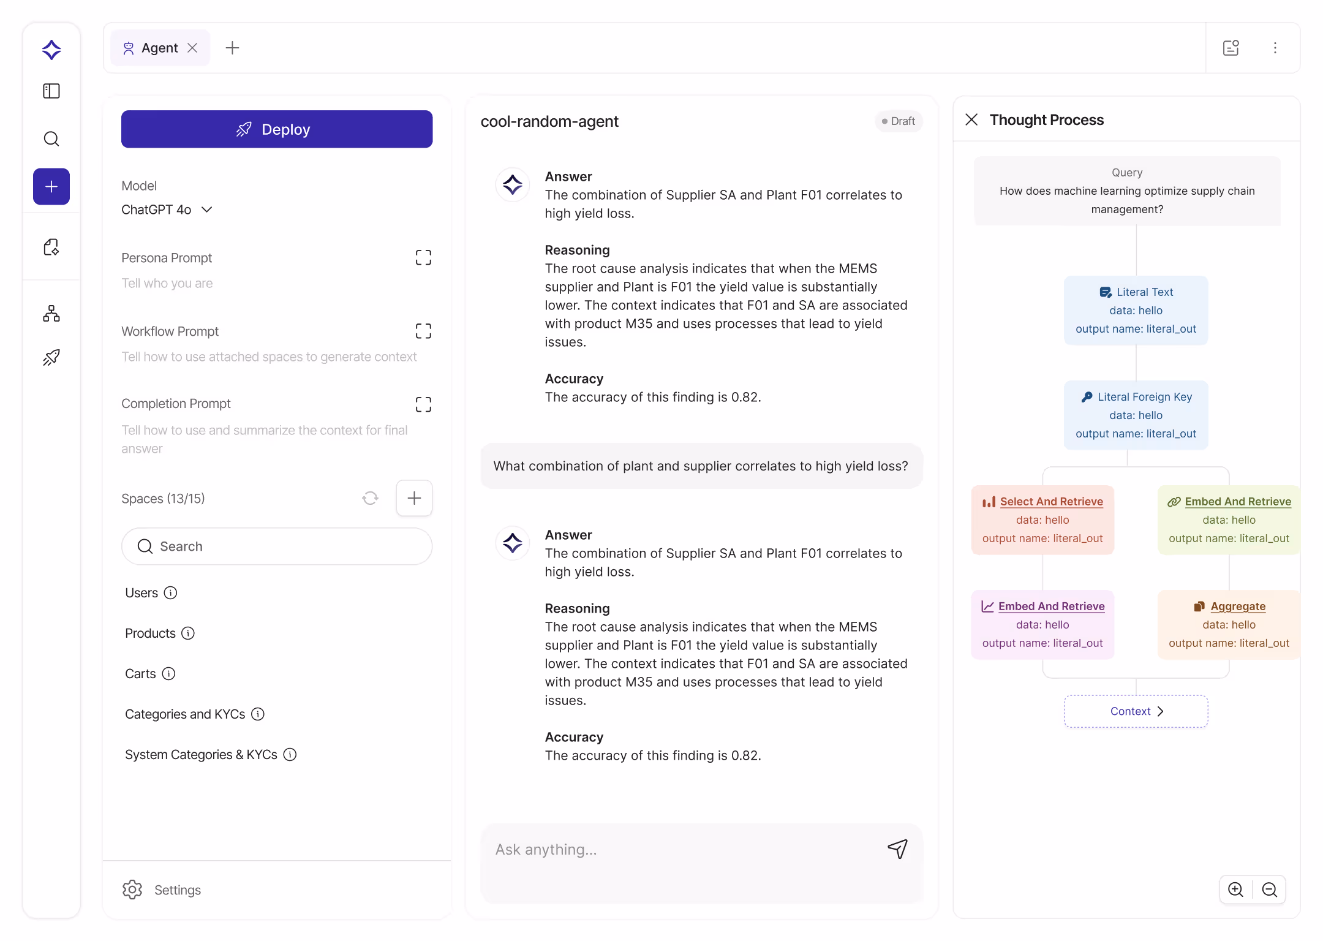Click the rocket deploy icon in sidebar
This screenshot has width=1323, height=941.
point(51,357)
